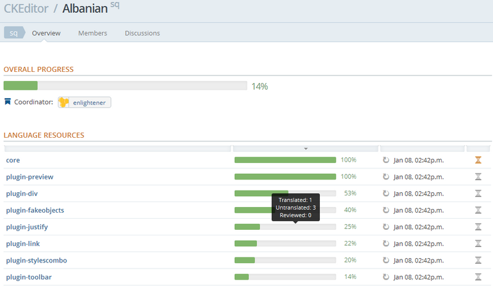Image resolution: width=493 pixels, height=287 pixels.
Task: Click the enlightener avatar icon
Action: tap(64, 102)
